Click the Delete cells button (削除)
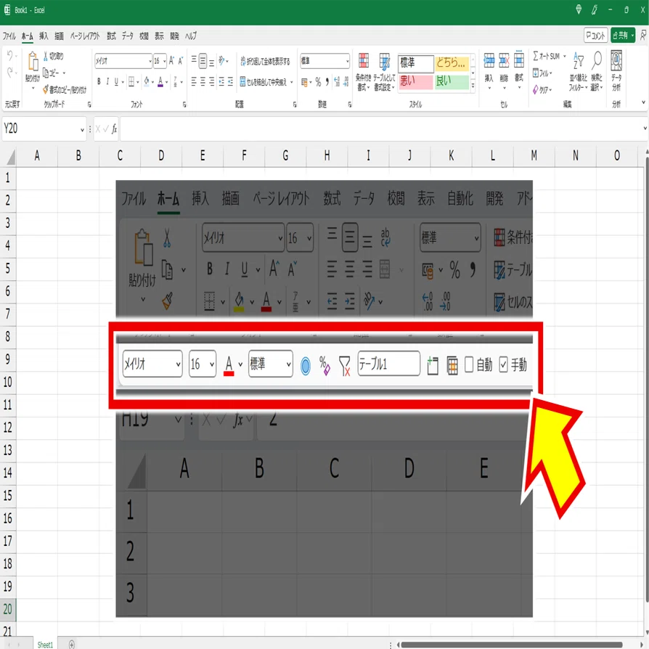The height and width of the screenshot is (649, 649). pos(504,70)
